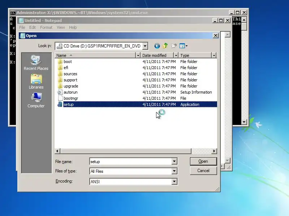Open the Name column filter arrow
Screen dimensions: 289x216
138,55
